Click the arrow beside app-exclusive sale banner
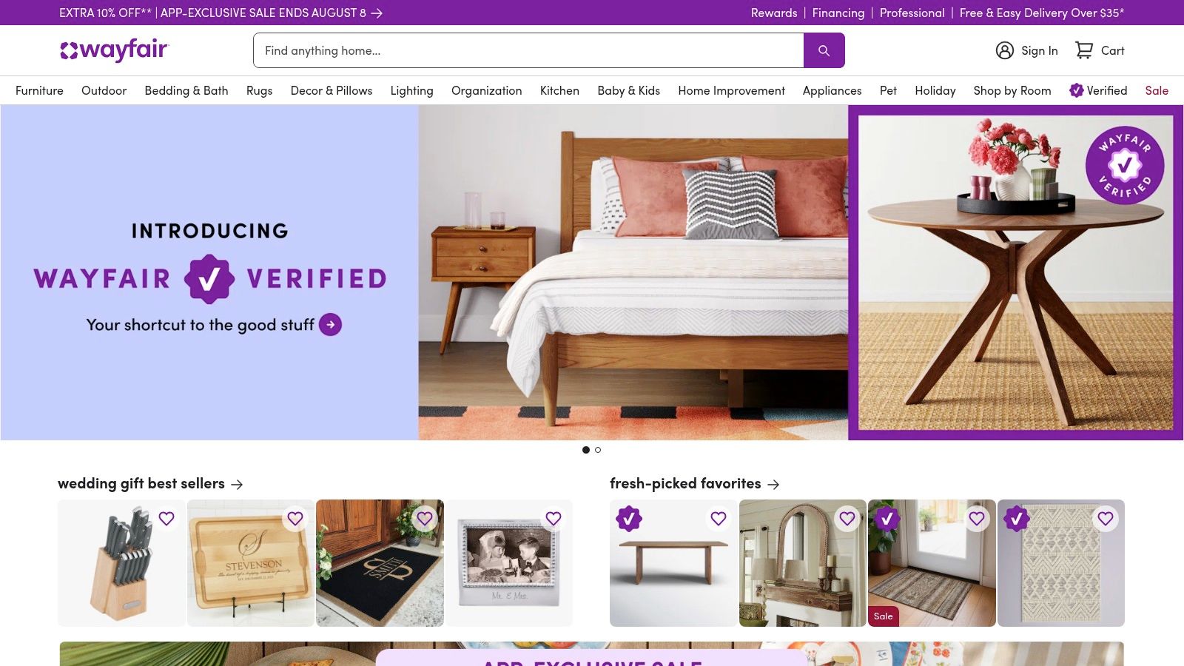The height and width of the screenshot is (666, 1184). tap(377, 13)
